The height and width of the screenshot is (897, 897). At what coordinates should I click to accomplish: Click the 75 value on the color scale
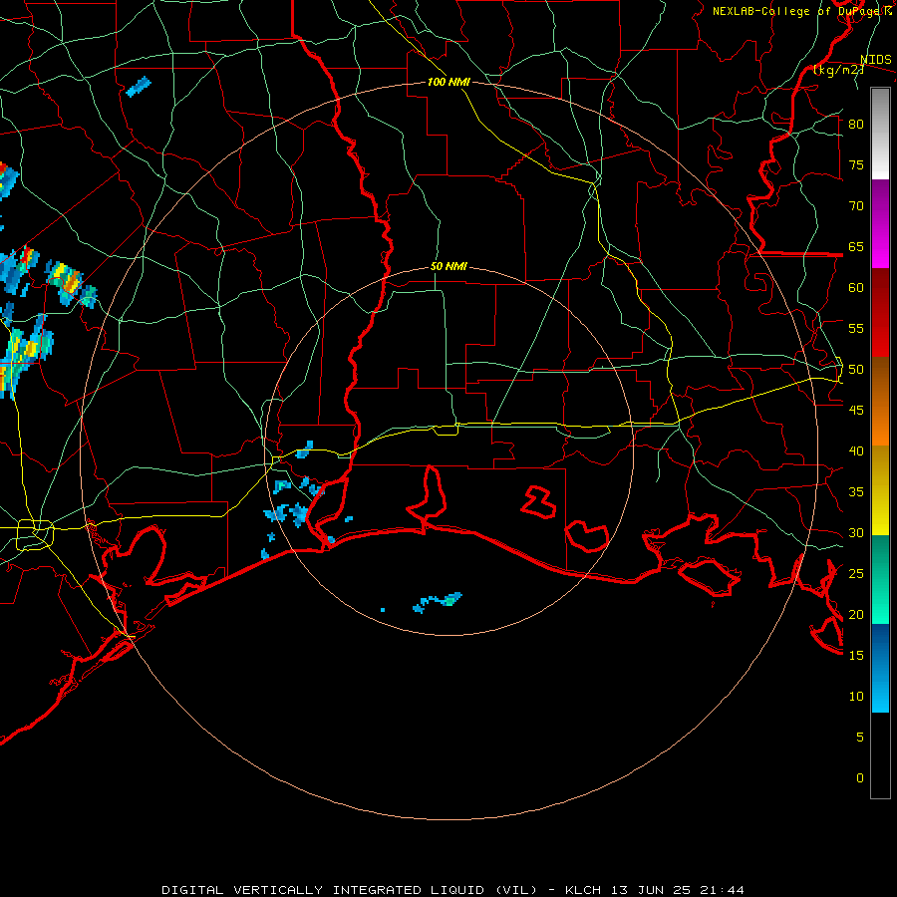pos(856,164)
